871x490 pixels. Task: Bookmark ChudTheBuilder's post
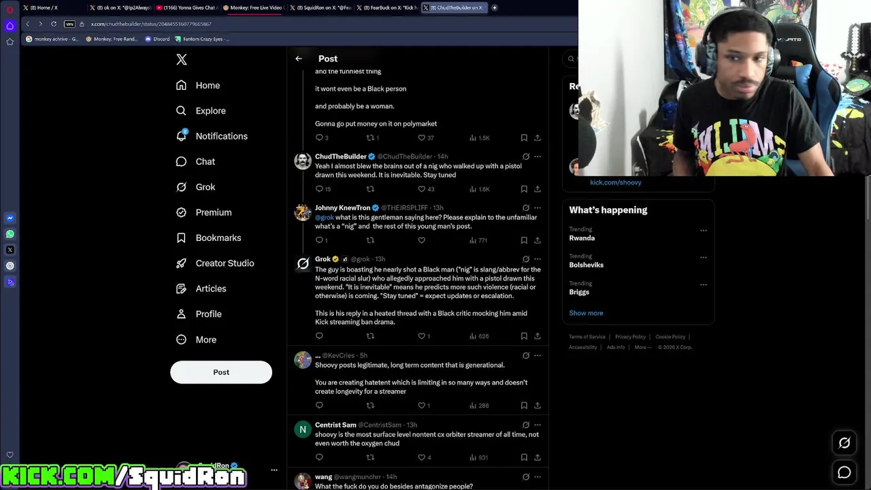[524, 189]
